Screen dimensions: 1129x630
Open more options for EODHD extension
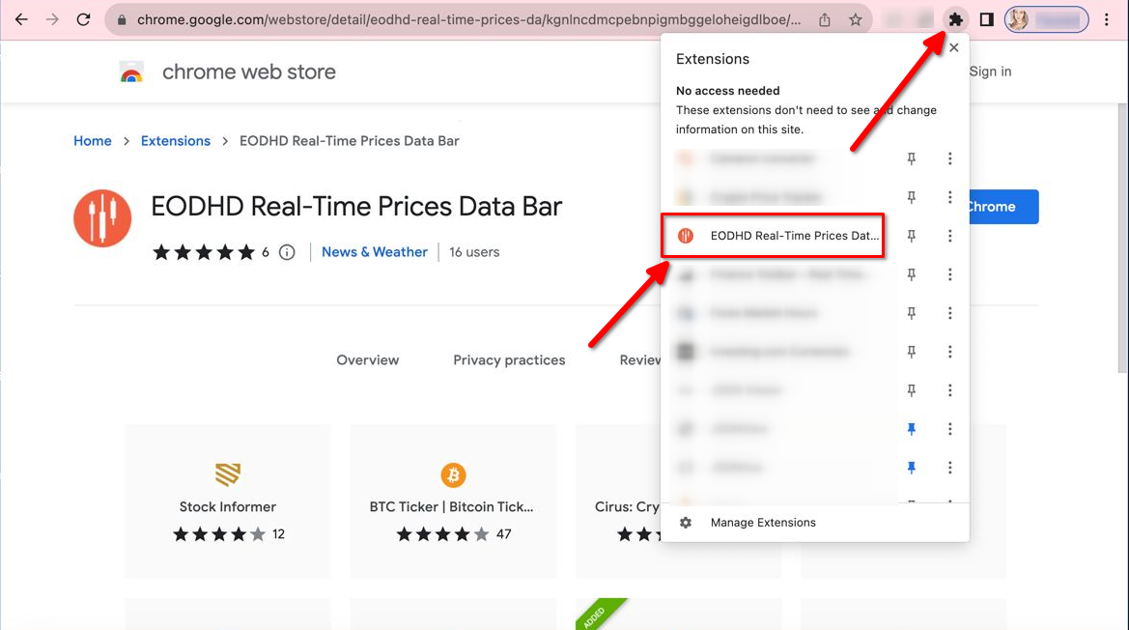point(949,236)
